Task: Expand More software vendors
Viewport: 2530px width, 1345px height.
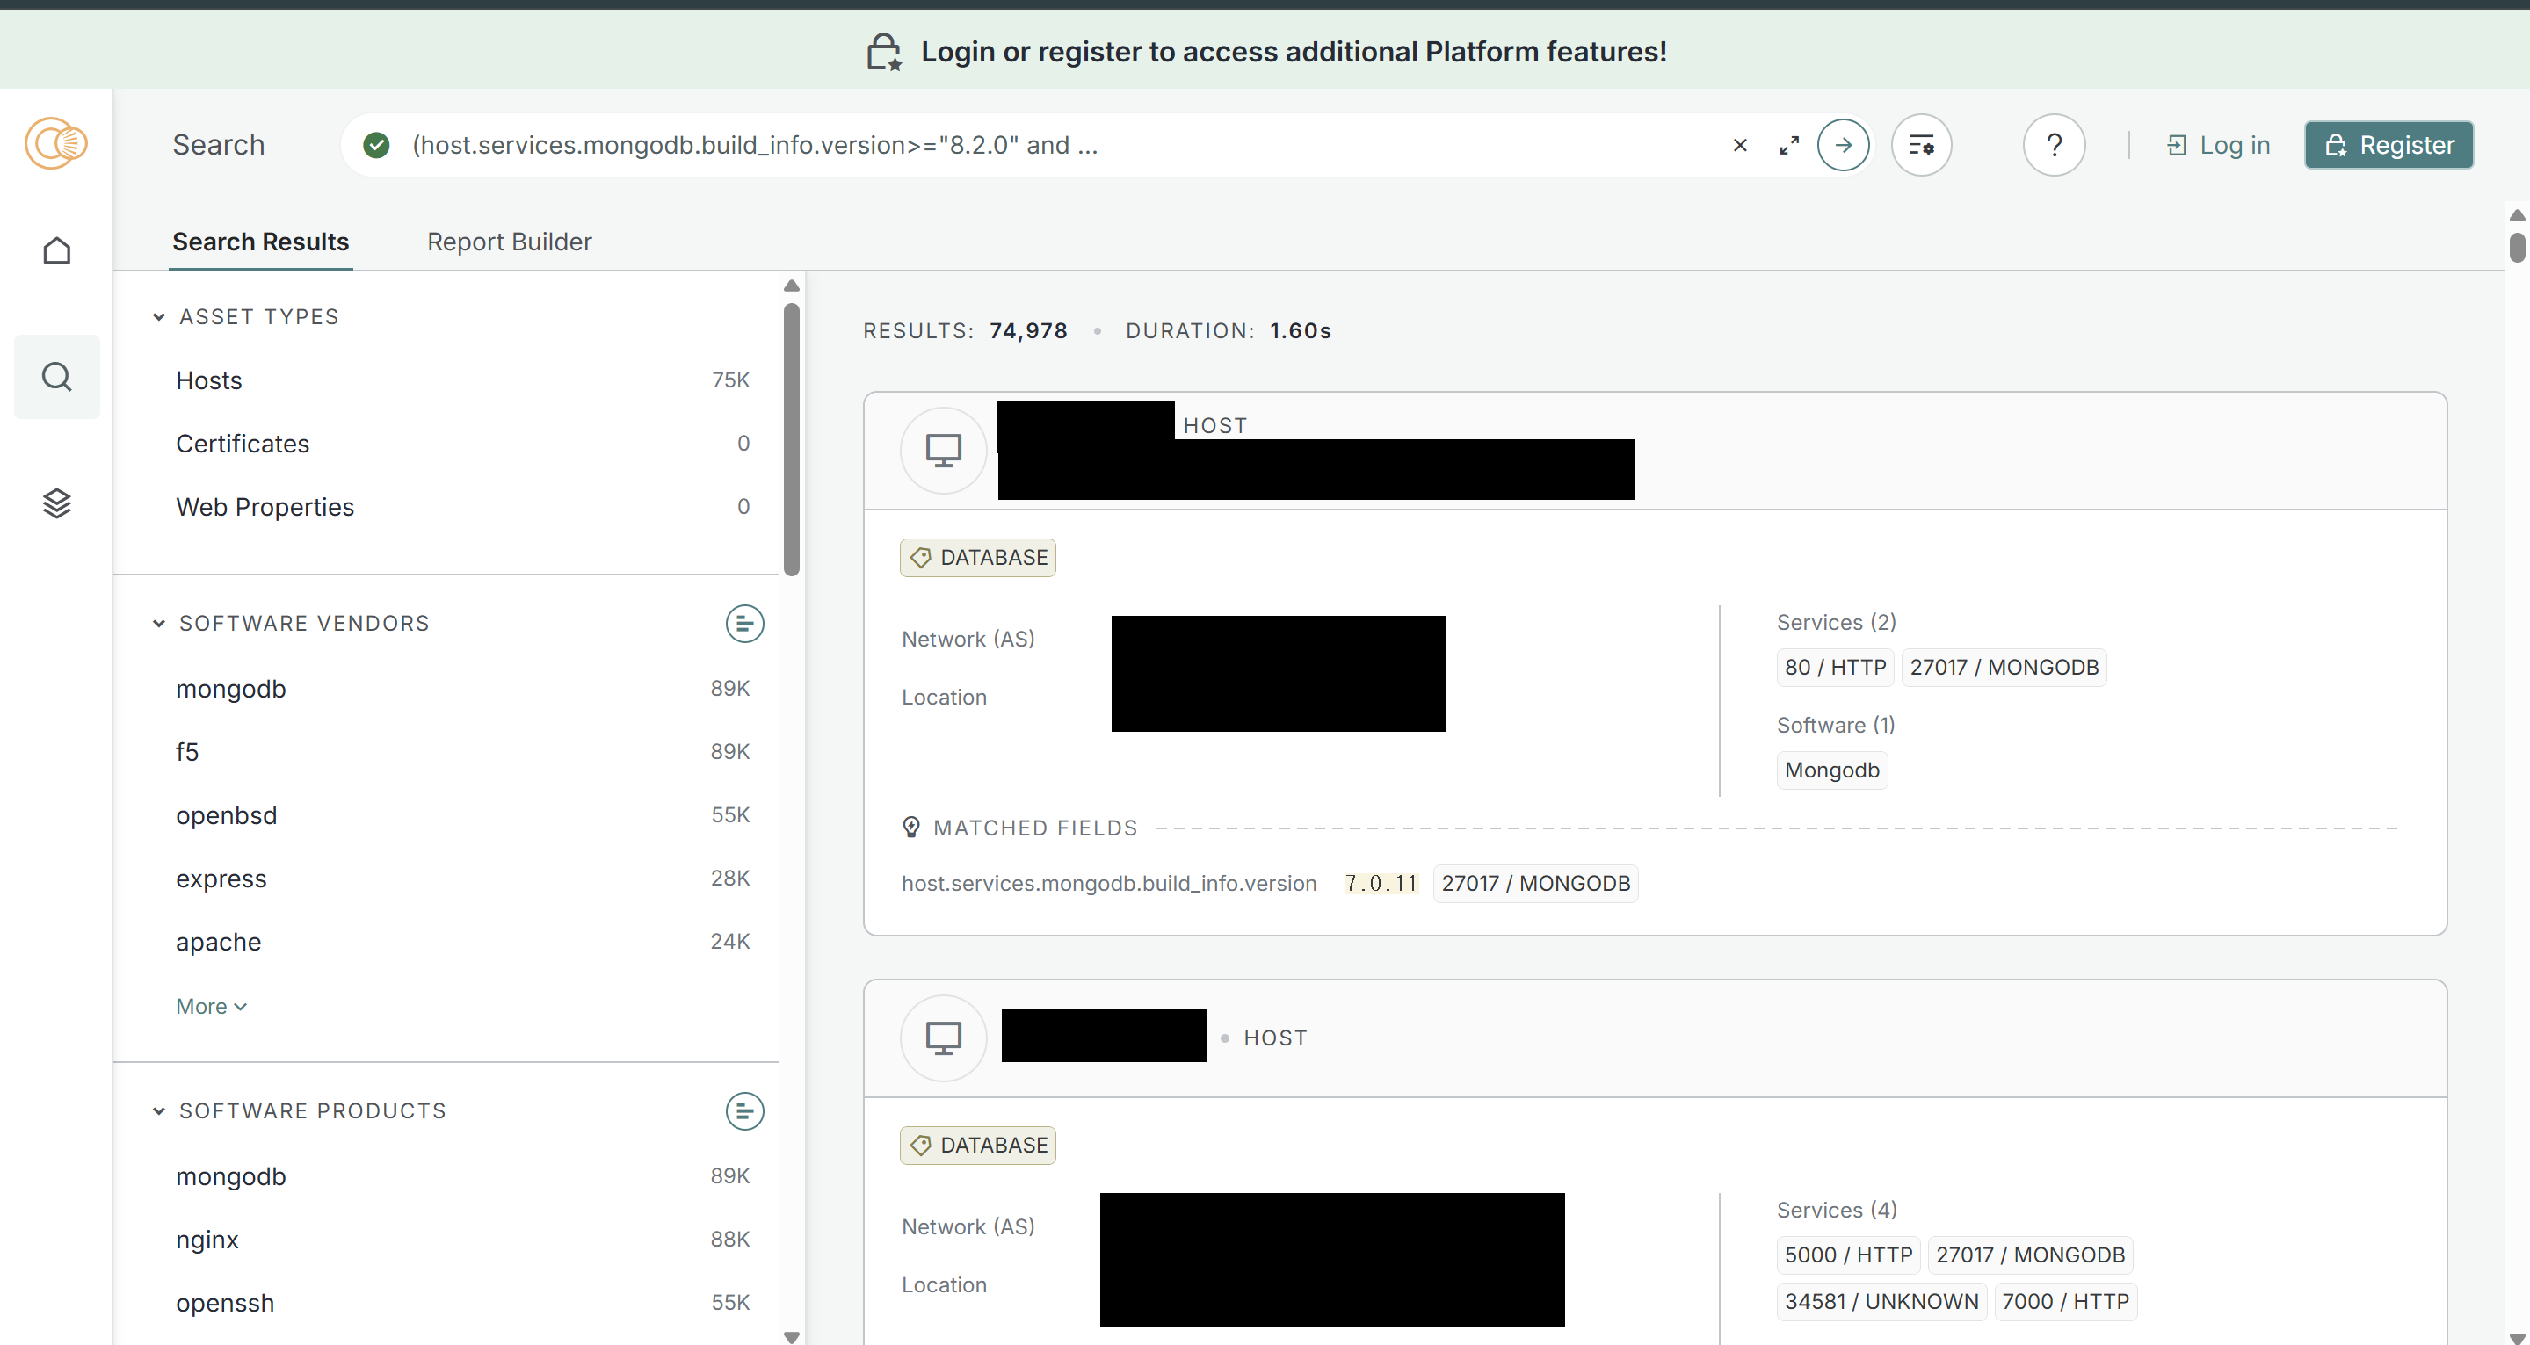Action: [x=210, y=1006]
